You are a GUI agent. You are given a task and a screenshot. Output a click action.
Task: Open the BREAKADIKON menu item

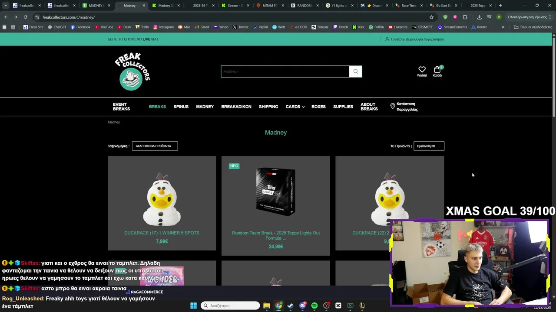pyautogui.click(x=236, y=107)
